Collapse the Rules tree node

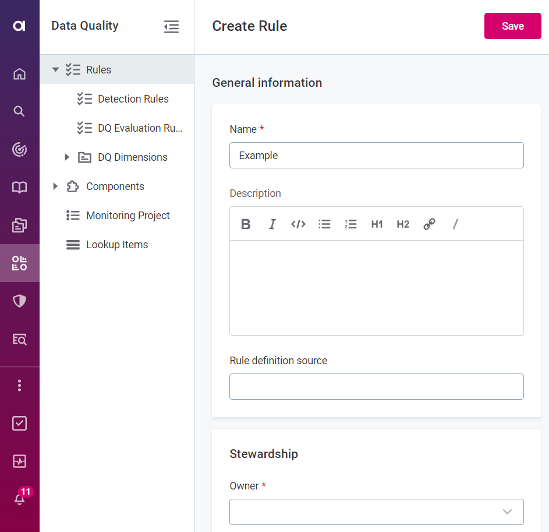(56, 70)
